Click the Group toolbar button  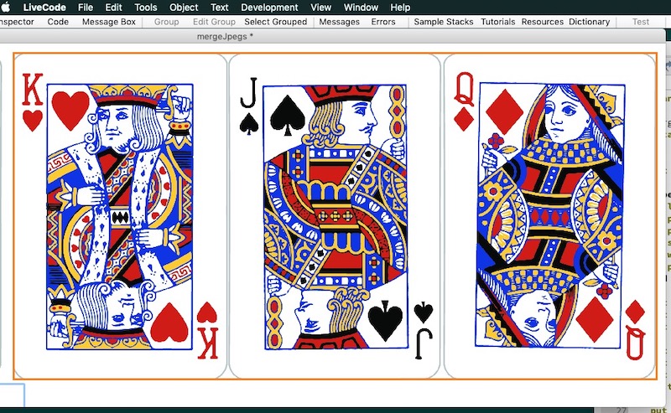tap(166, 22)
